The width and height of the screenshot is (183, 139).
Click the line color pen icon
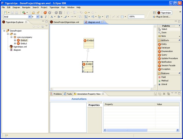pyautogui.click(x=65, y=17)
